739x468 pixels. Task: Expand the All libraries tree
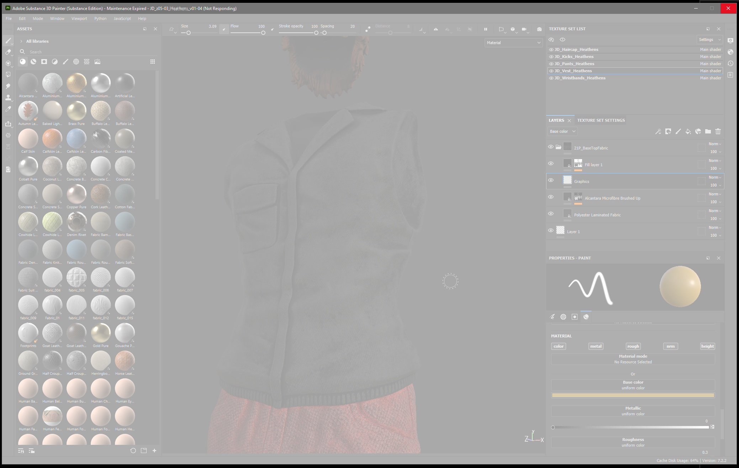point(21,41)
